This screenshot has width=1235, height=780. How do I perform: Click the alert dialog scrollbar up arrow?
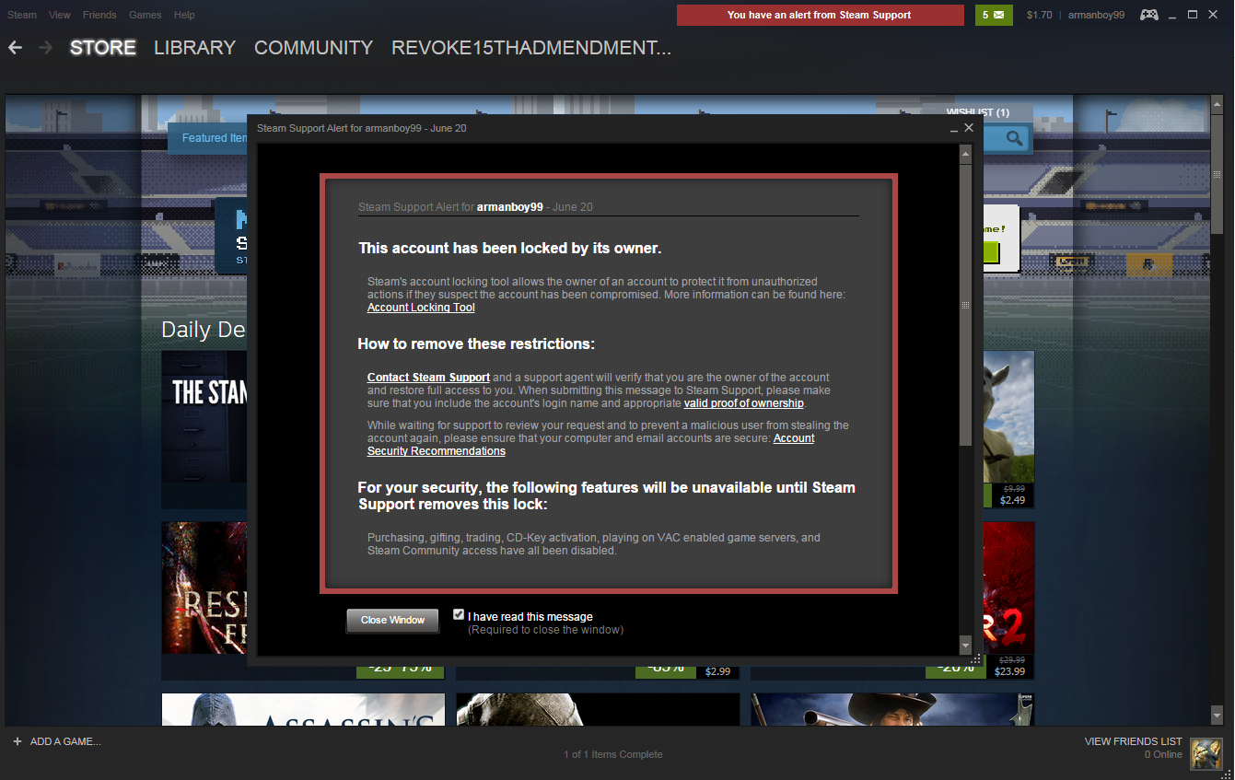tap(965, 155)
